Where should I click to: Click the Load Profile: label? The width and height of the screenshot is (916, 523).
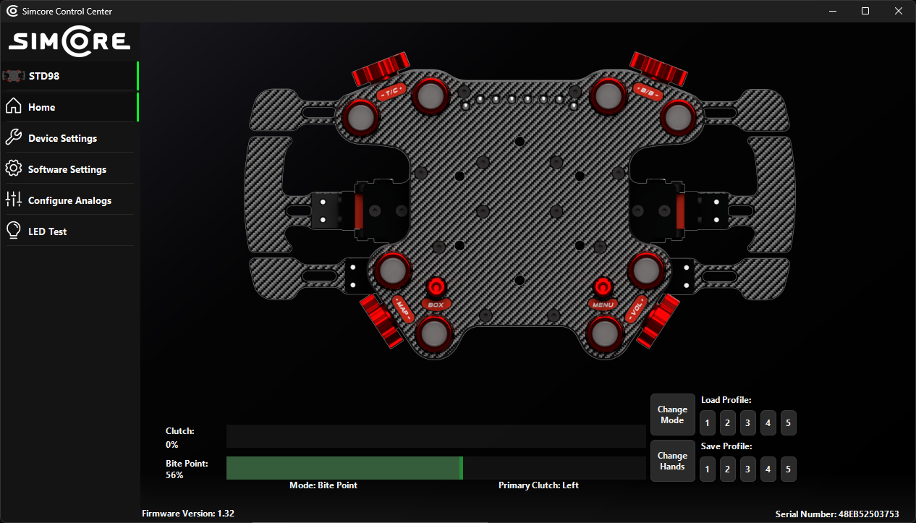click(726, 400)
